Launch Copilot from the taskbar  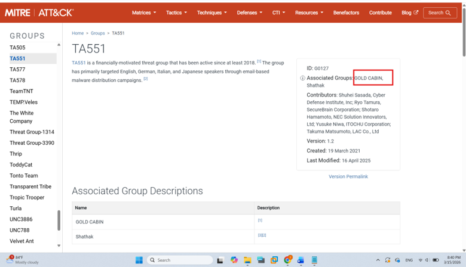pyautogui.click(x=234, y=260)
